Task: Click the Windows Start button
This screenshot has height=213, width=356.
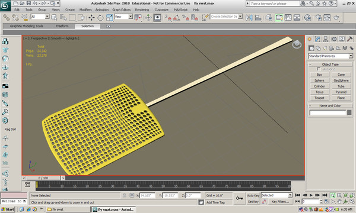Action: click(8, 209)
